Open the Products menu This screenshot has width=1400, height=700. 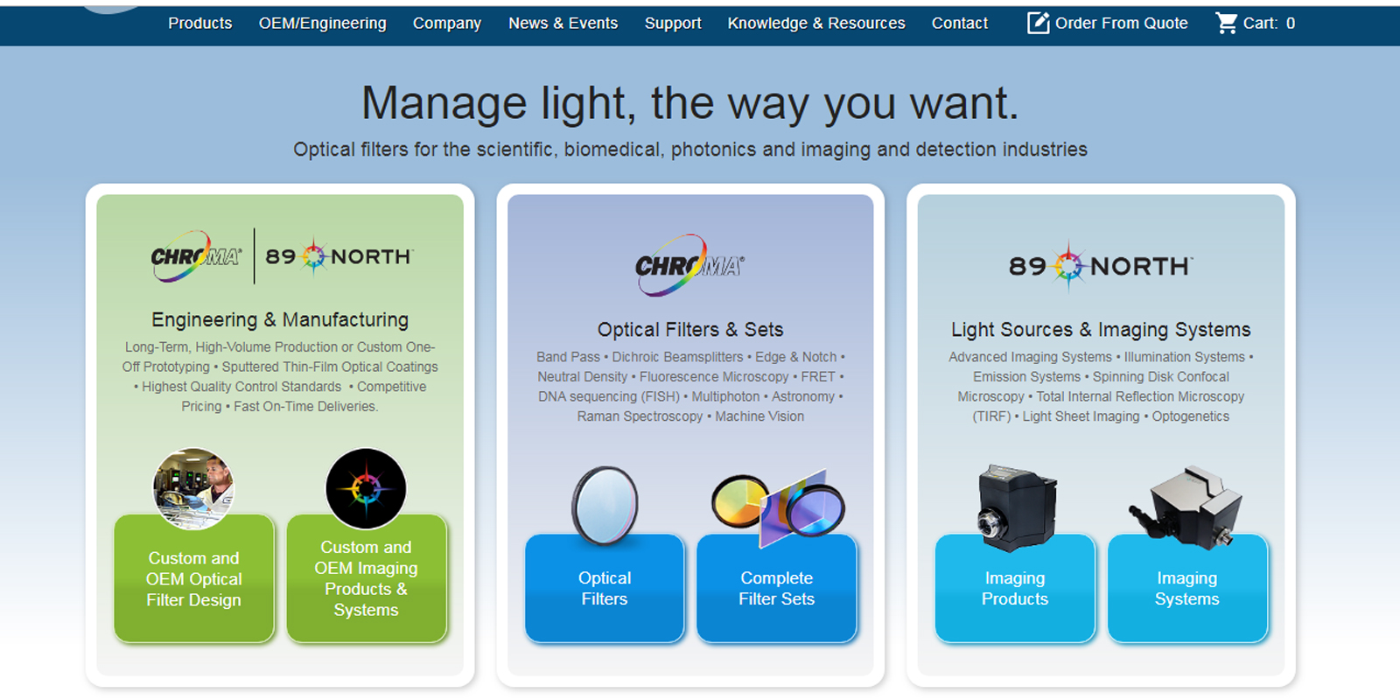pyautogui.click(x=199, y=24)
